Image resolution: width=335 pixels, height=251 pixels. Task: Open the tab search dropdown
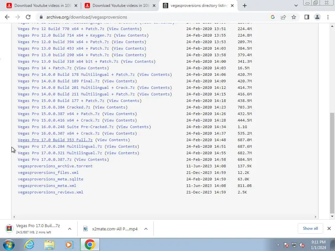click(296, 6)
